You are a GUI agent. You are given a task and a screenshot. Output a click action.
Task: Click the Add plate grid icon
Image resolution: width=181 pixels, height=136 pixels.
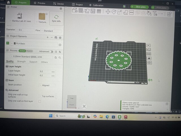[x=81, y=10]
